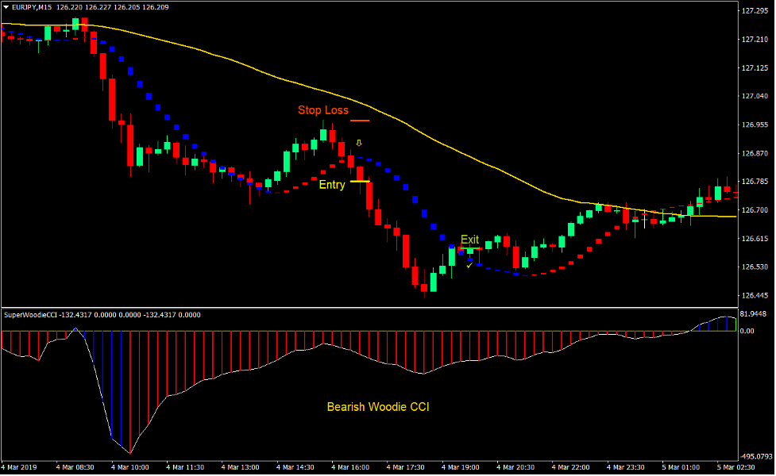The width and height of the screenshot is (776, 476).
Task: Select the Exit annotation text
Action: (x=470, y=239)
